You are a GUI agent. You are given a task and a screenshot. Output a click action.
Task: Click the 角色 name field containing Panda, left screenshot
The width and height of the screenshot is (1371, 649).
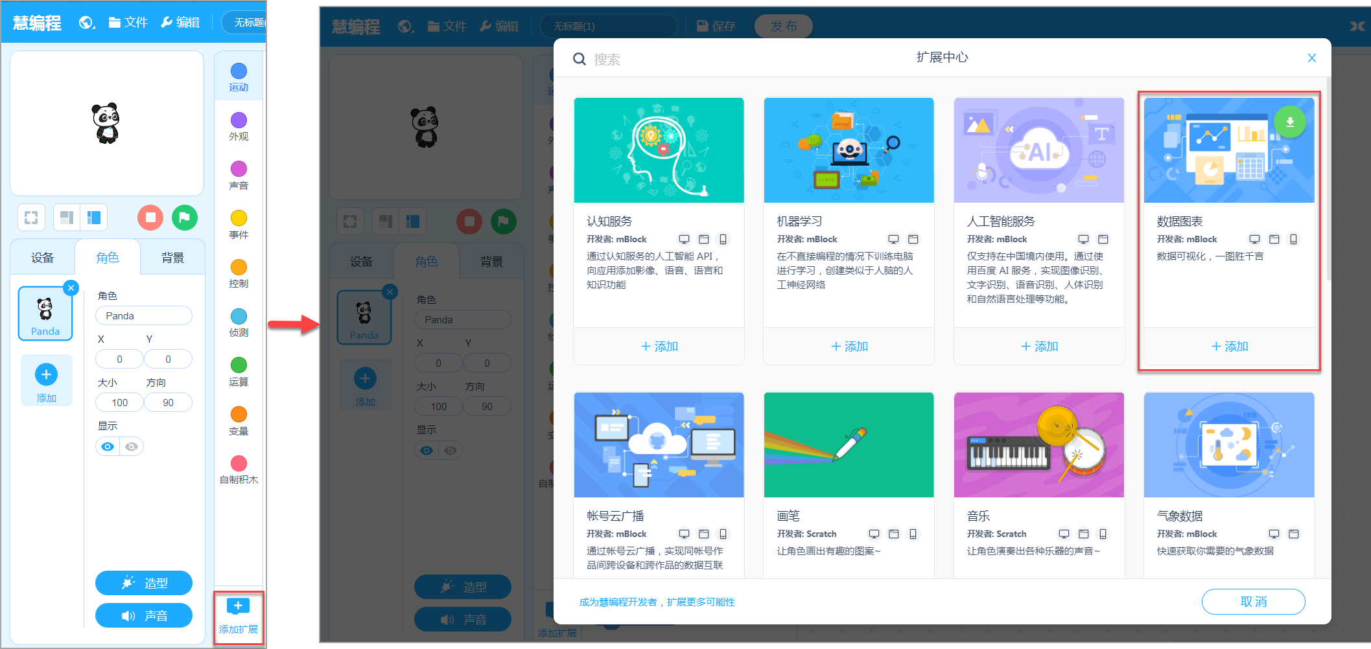[144, 316]
